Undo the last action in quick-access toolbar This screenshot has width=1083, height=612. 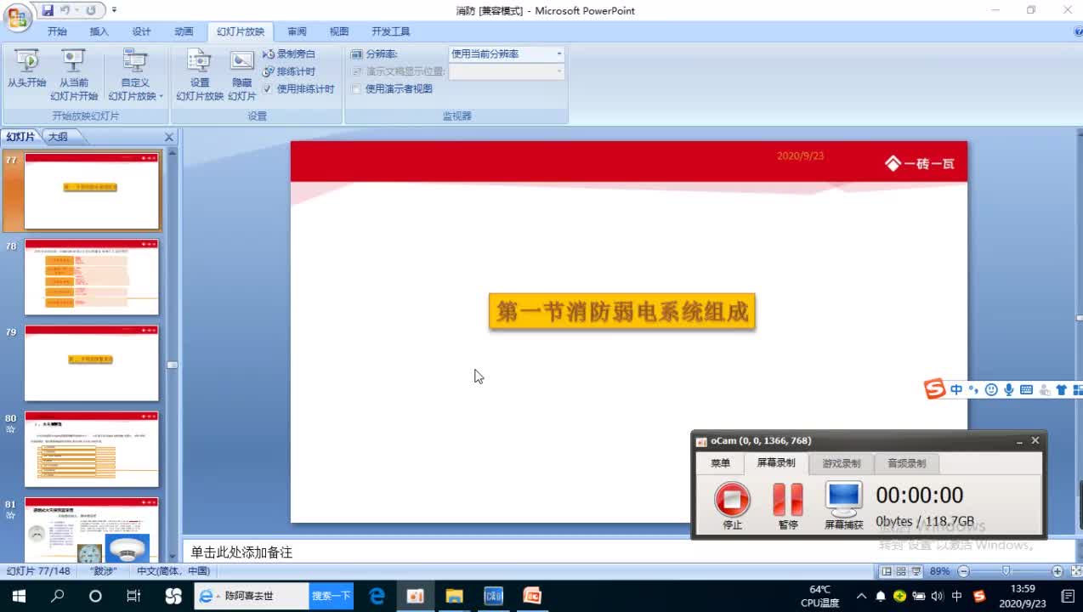[65, 11]
